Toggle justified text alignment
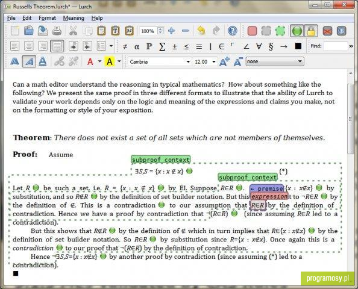Image resolution: width=358 pixels, height=289 pixels. [x=57, y=46]
